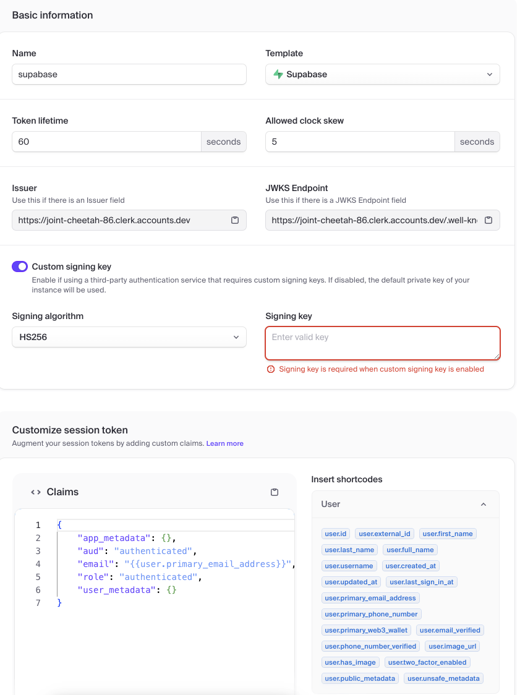Click line 4 in the Claims editor
The image size is (520, 695).
pos(185,564)
